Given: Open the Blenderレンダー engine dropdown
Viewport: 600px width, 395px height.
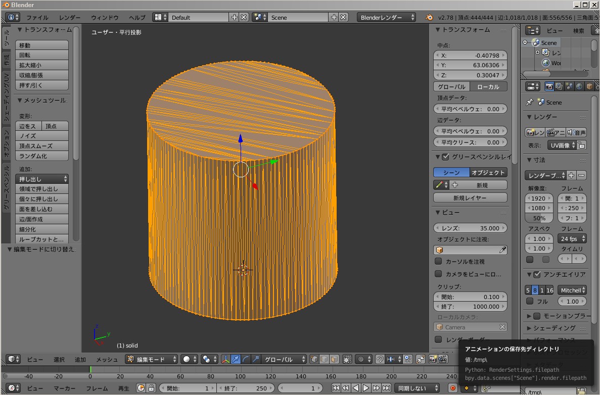Looking at the screenshot, I should [386, 17].
